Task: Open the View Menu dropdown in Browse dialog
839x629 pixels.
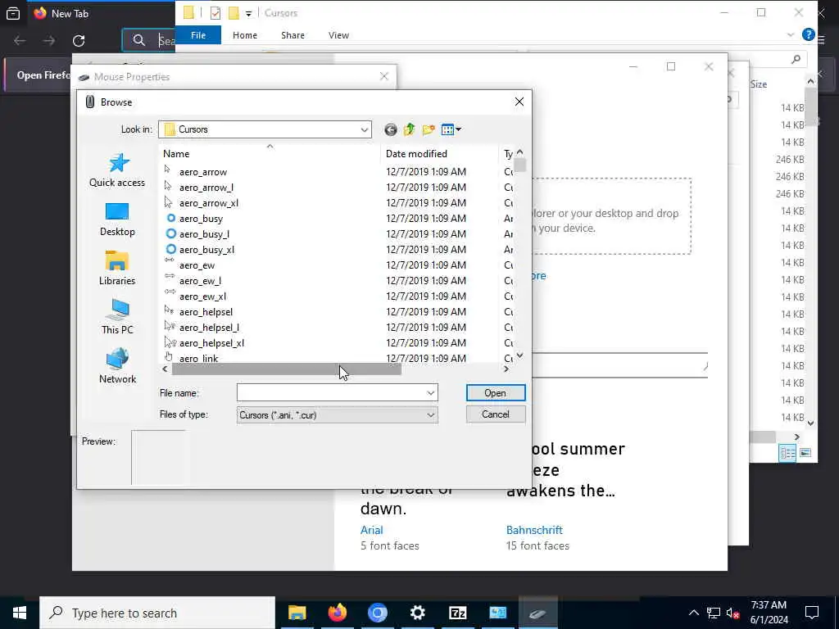Action: click(x=451, y=129)
